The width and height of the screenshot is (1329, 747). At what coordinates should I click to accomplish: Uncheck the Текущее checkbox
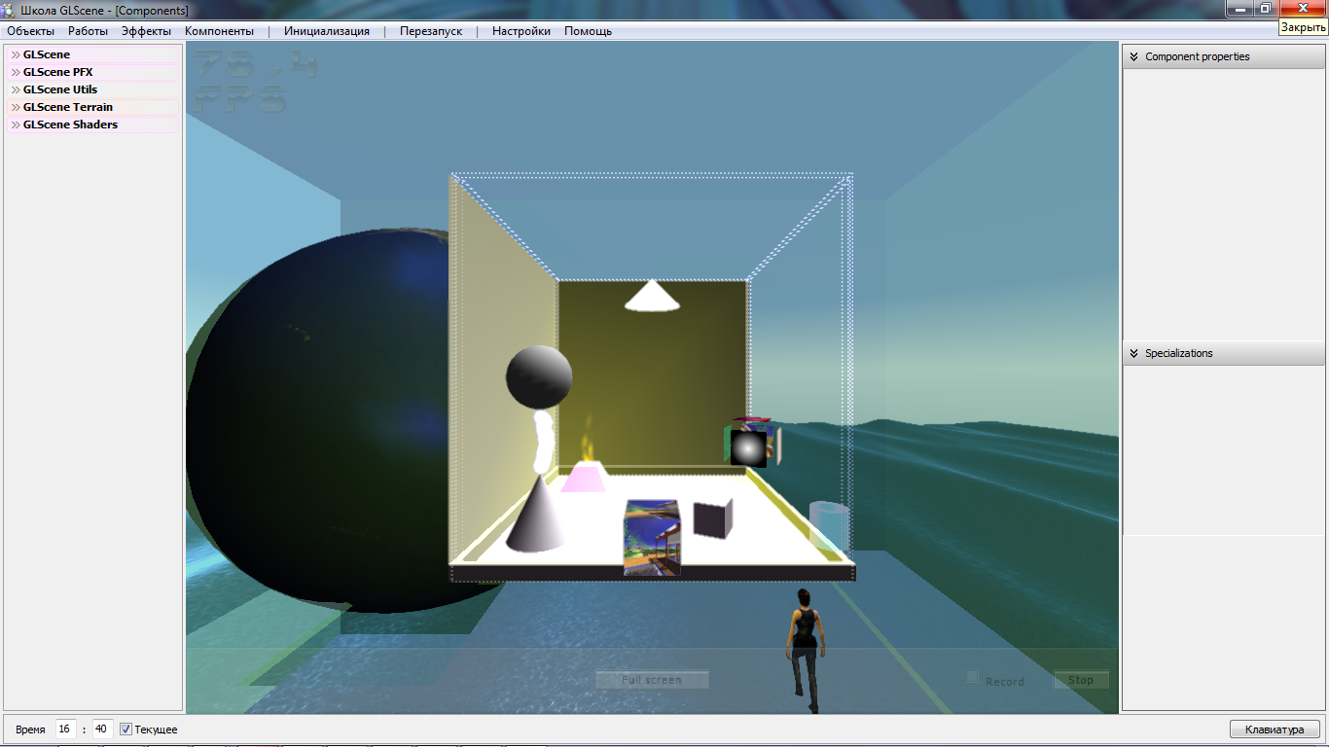pyautogui.click(x=126, y=729)
